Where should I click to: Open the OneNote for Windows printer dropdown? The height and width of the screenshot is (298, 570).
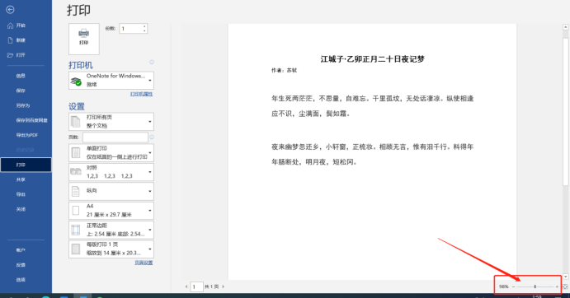click(x=111, y=80)
